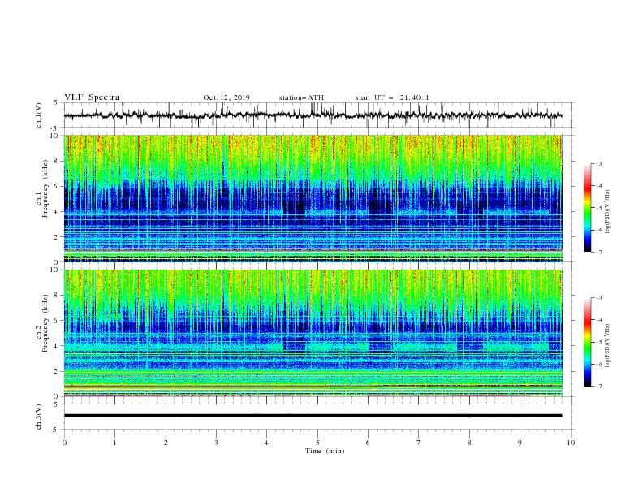
Task: Click the 'Time (min)' axis label
Action: pyautogui.click(x=325, y=451)
